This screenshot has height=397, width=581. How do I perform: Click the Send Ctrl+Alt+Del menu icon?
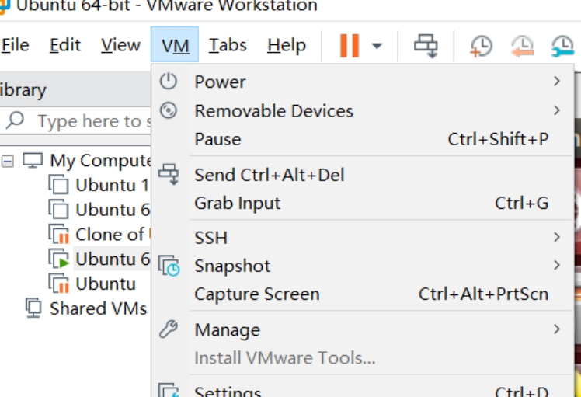(x=169, y=174)
